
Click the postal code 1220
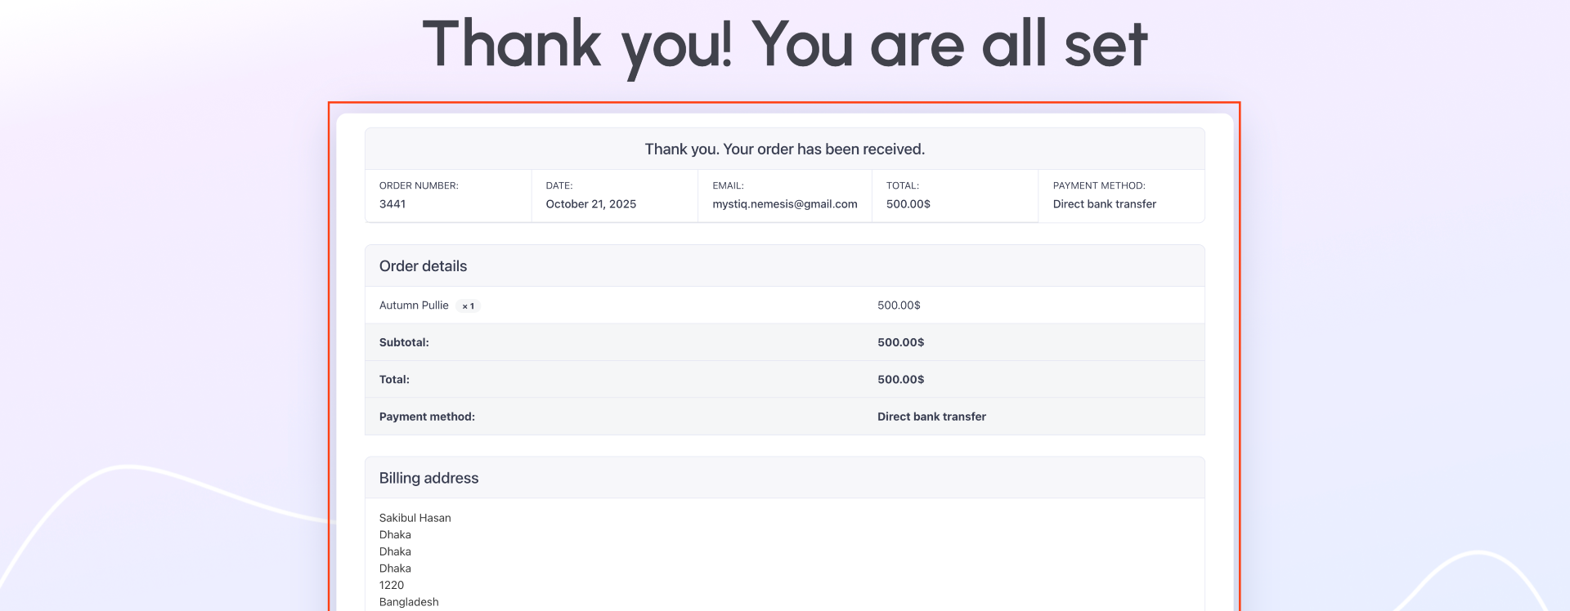[392, 585]
